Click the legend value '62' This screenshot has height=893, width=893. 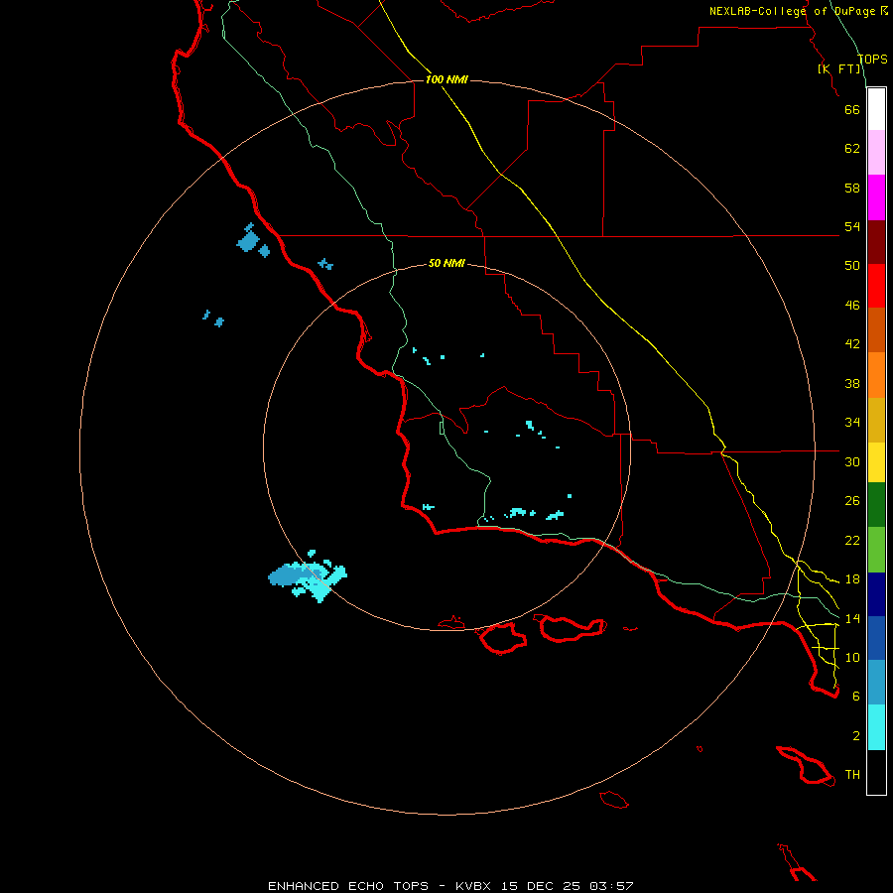852,149
